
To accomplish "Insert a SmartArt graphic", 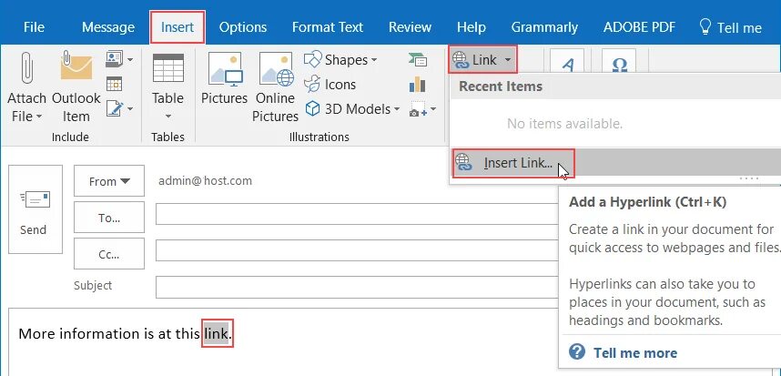I will tap(419, 60).
